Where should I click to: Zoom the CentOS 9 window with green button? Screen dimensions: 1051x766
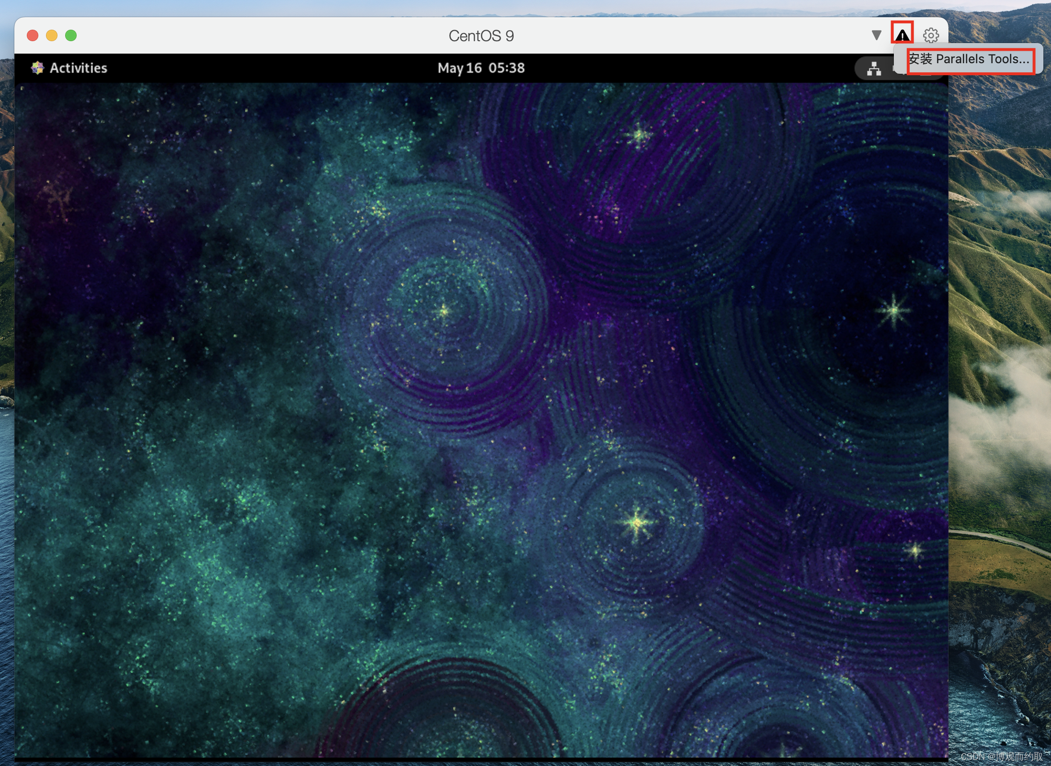point(71,35)
